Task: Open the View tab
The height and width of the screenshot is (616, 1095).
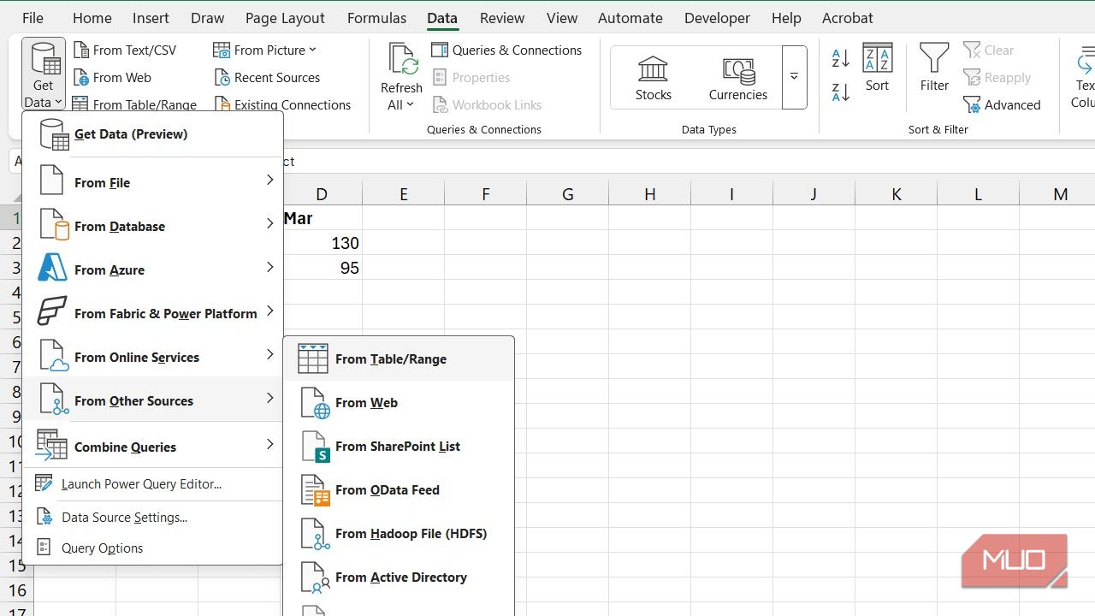Action: pyautogui.click(x=562, y=18)
